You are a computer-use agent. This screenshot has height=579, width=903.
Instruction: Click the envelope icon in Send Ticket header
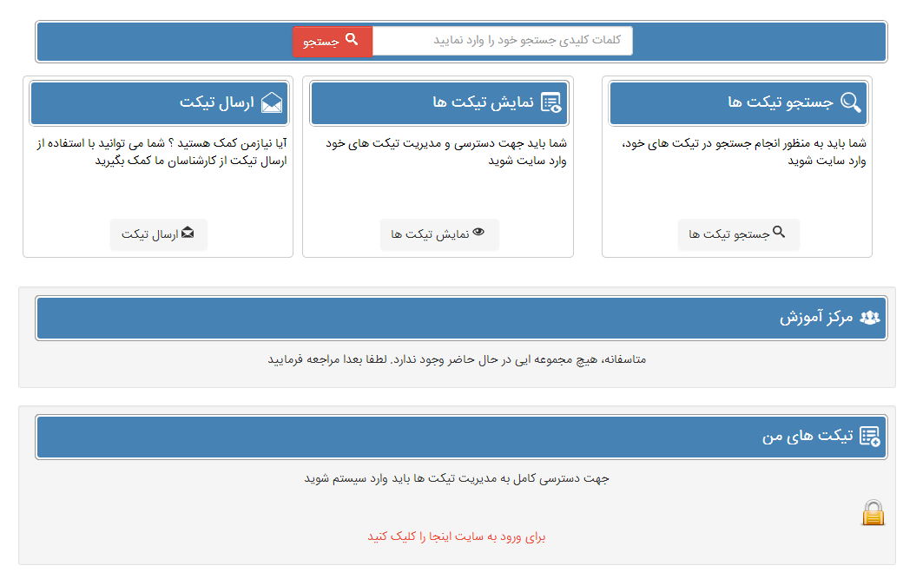pos(272,102)
